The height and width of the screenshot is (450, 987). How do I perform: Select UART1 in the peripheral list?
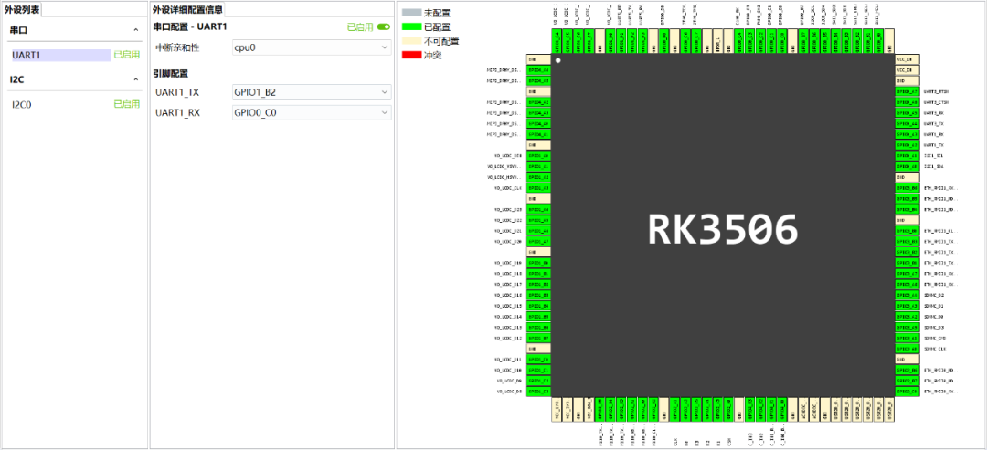[61, 56]
